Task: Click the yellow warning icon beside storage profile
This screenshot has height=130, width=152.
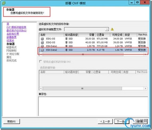Action: click(x=112, y=29)
